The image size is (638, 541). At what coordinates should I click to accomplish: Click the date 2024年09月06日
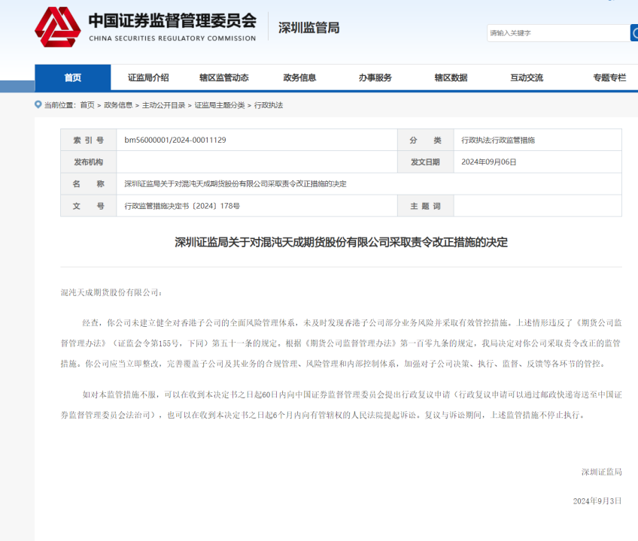[489, 162]
